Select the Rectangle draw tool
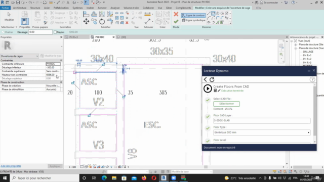Screen dimensions: 324x182 click(213, 14)
